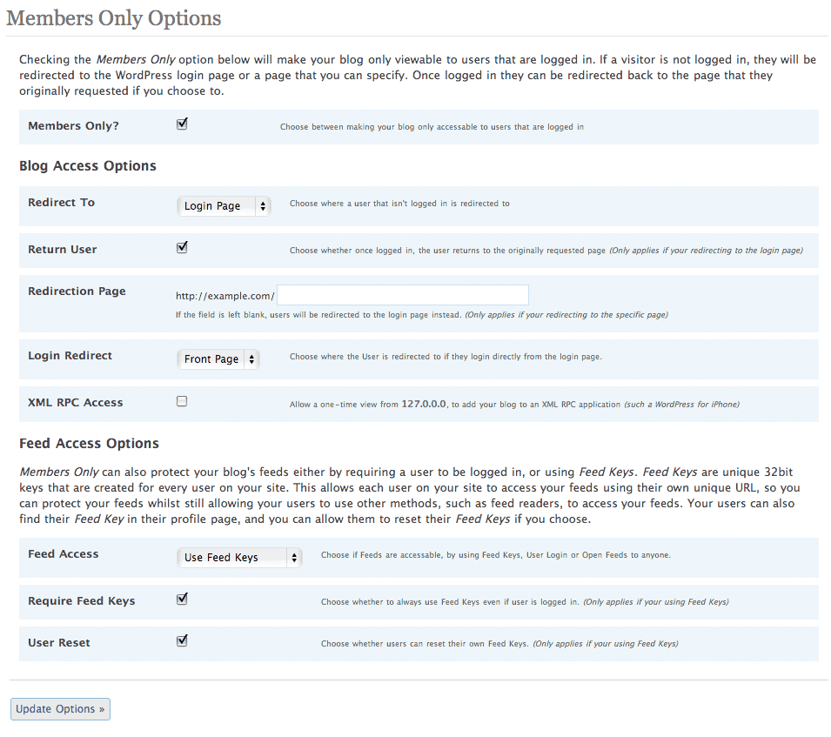Click the Redirection Page row label
Image resolution: width=831 pixels, height=737 pixels.
(77, 291)
